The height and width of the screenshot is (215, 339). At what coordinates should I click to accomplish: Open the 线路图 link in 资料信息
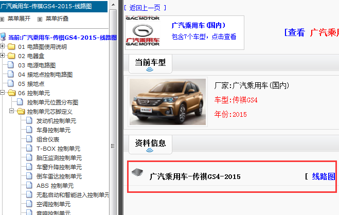click(x=323, y=177)
